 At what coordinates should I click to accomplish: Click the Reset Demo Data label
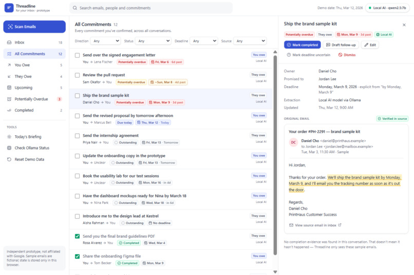point(29,159)
